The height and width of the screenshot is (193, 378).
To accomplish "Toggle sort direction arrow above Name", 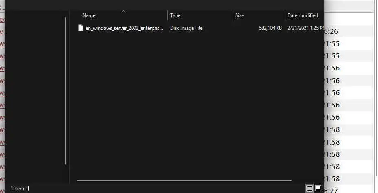I will point(124,11).
